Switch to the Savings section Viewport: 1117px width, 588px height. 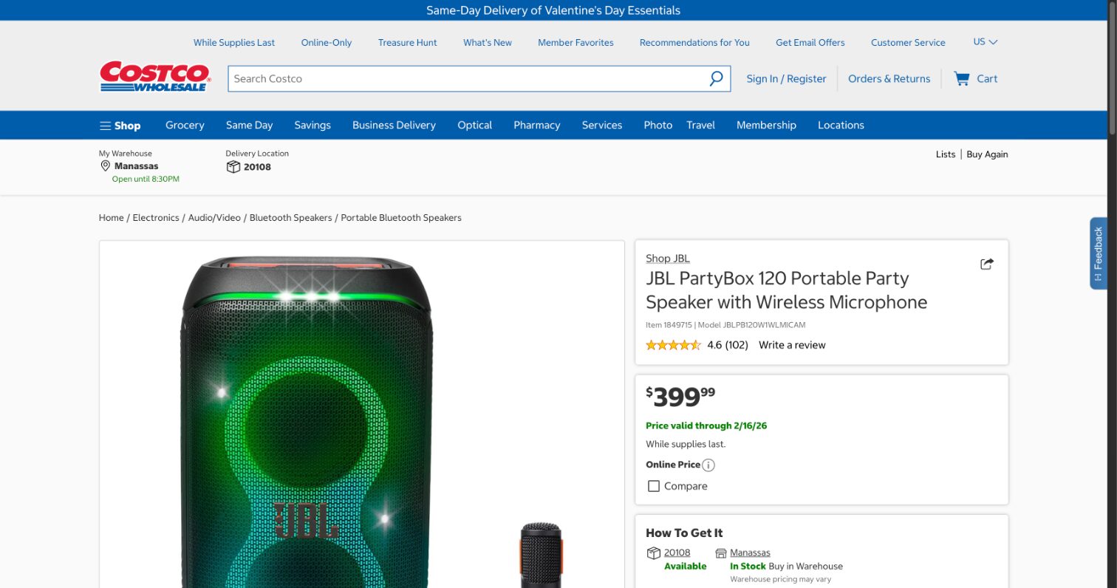point(312,125)
